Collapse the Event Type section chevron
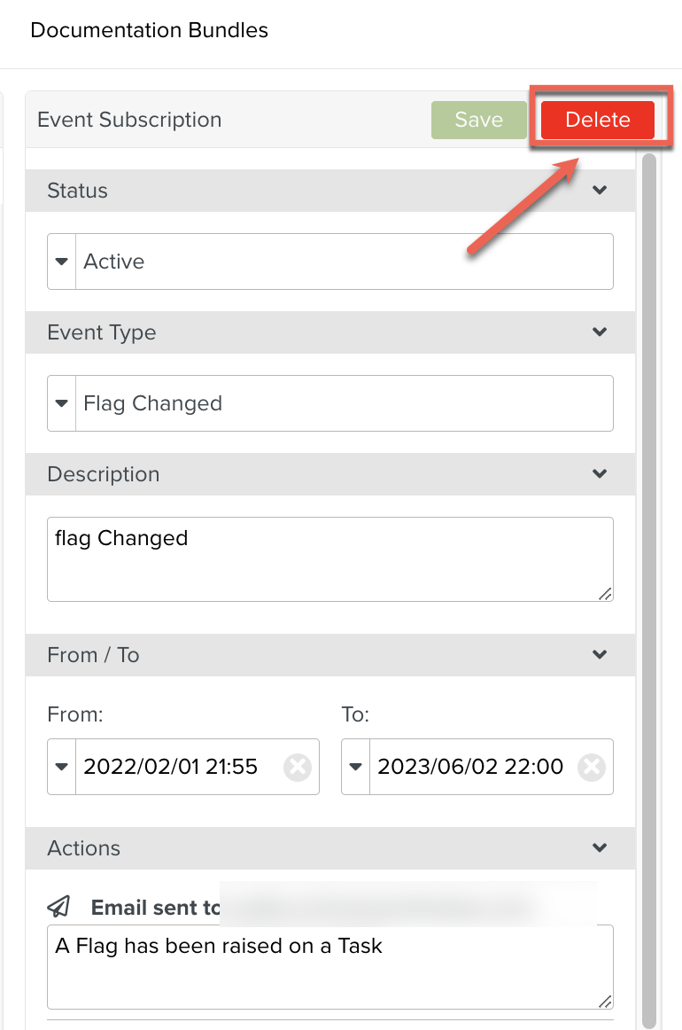Viewport: 682px width, 1030px height. 600,332
